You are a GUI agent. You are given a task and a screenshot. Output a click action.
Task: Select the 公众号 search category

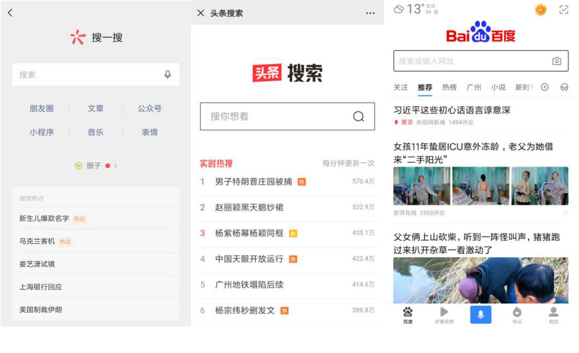(x=149, y=108)
